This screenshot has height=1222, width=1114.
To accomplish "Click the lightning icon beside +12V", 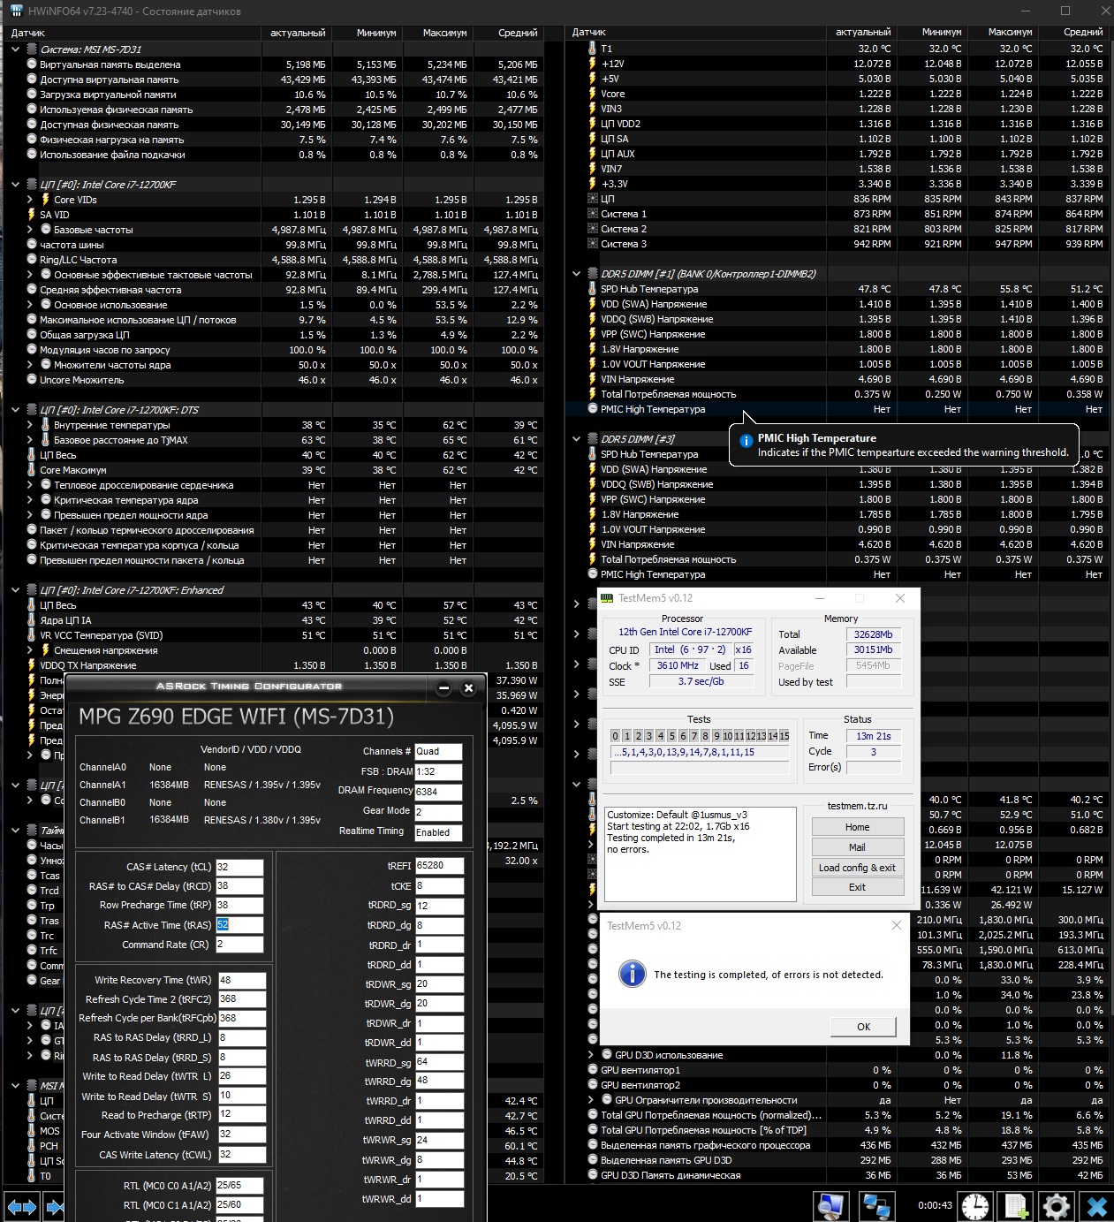I will [x=593, y=64].
